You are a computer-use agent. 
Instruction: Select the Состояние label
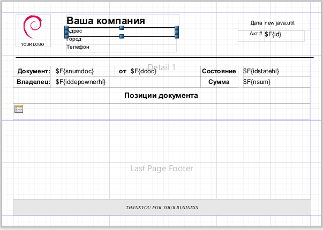click(x=219, y=71)
